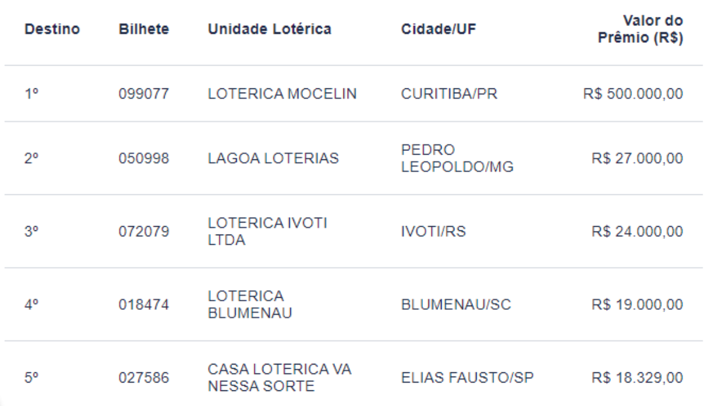Select ticket number 027586
The width and height of the screenshot is (723, 406).
[143, 379]
